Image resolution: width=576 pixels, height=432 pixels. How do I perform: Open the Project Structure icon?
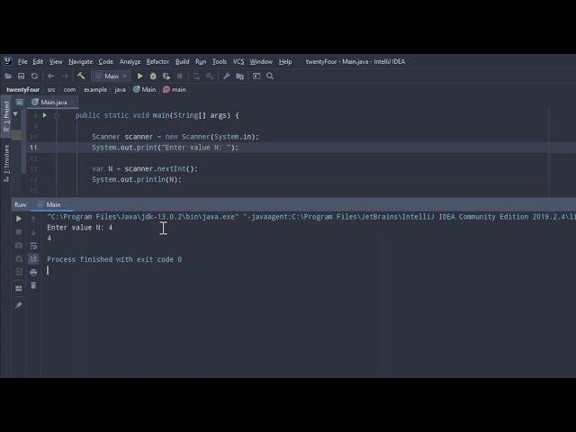240,76
